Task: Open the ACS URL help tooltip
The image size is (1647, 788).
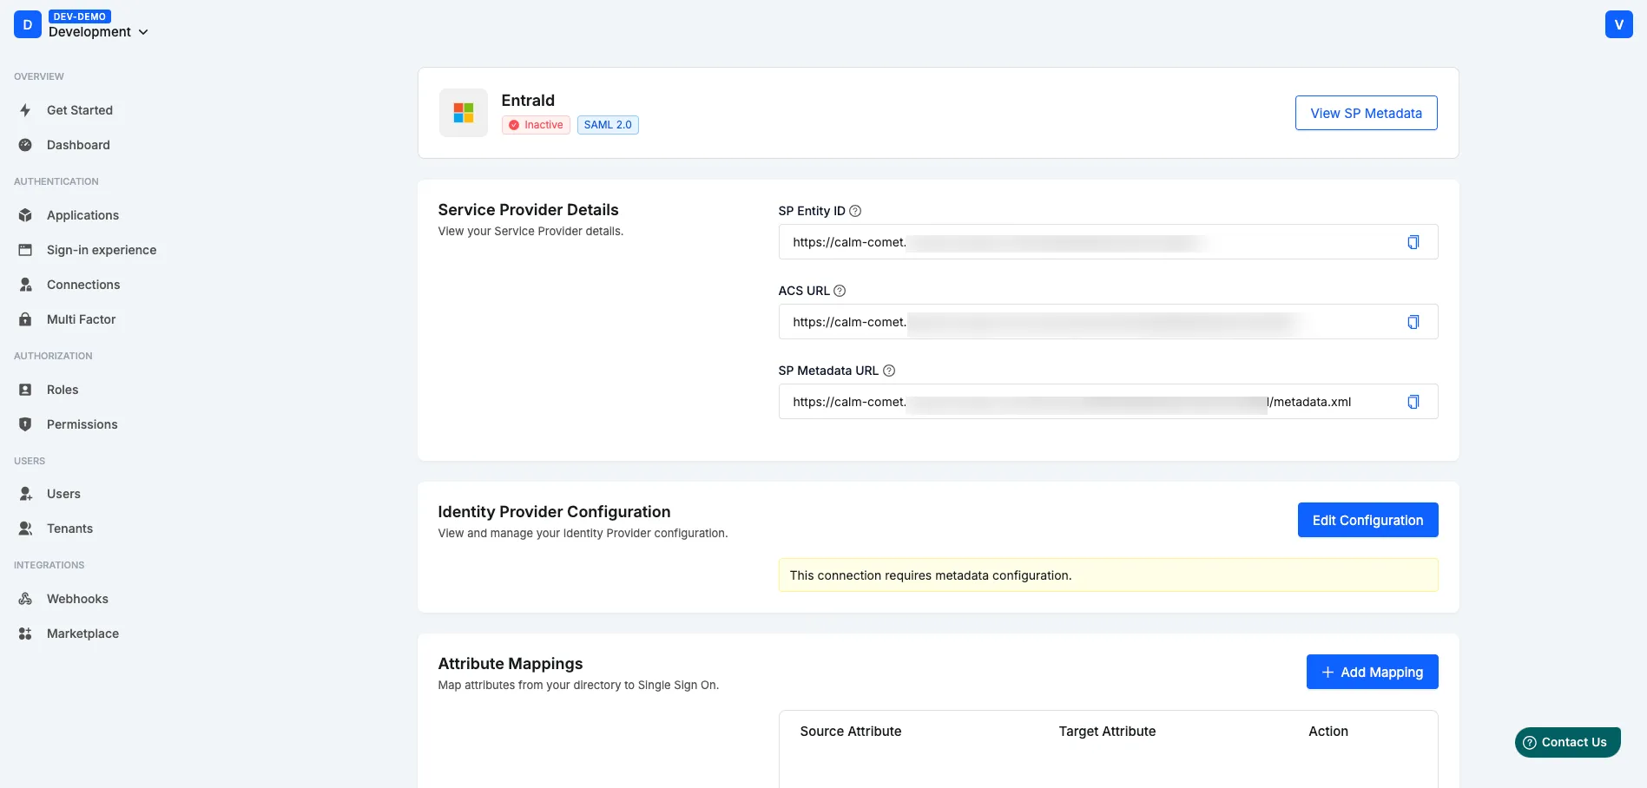Action: [x=840, y=290]
